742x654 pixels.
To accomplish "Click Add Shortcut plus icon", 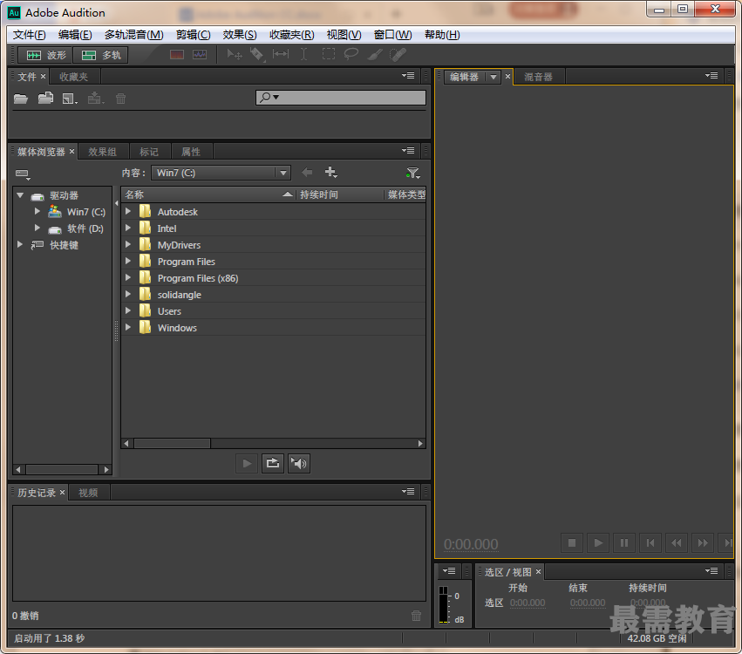I will point(330,173).
